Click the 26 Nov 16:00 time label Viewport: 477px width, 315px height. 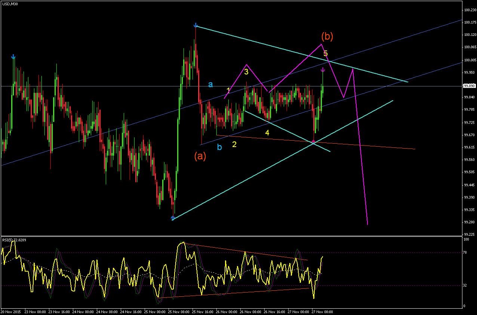274,311
